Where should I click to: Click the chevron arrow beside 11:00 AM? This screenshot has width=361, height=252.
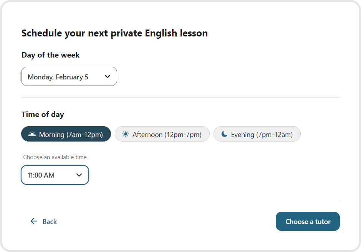tap(79, 175)
